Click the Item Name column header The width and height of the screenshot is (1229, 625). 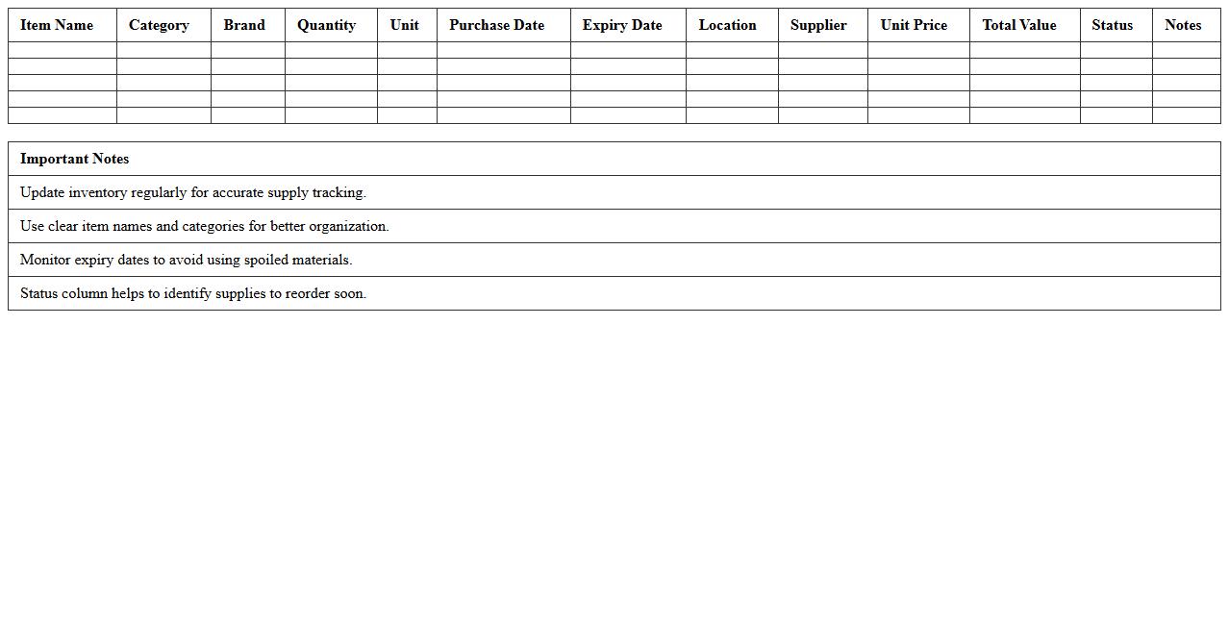point(57,25)
